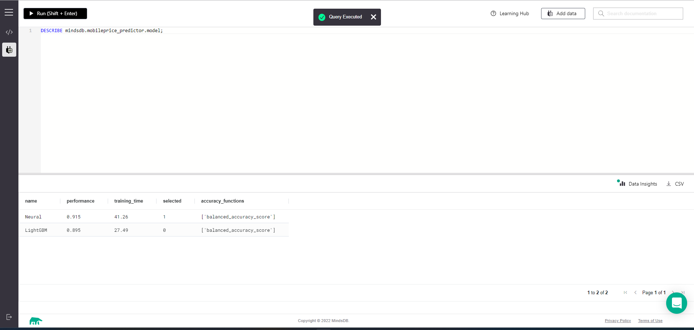Click training time value 41.26
The image size is (694, 330).
pyautogui.click(x=121, y=217)
